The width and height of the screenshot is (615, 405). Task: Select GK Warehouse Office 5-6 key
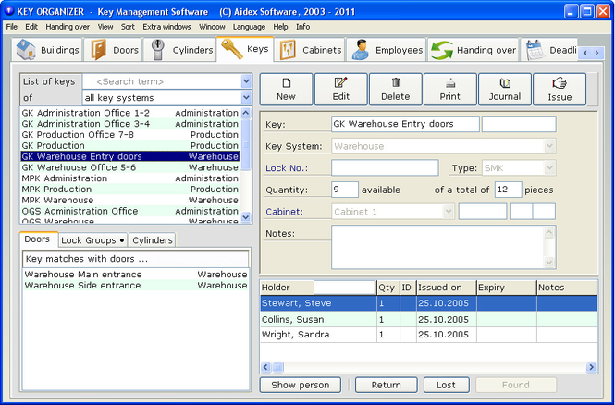129,167
